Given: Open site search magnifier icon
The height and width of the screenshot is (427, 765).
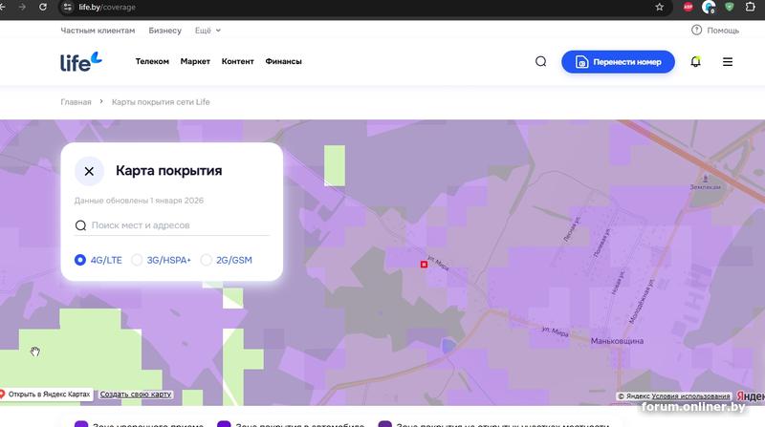Looking at the screenshot, I should [540, 61].
